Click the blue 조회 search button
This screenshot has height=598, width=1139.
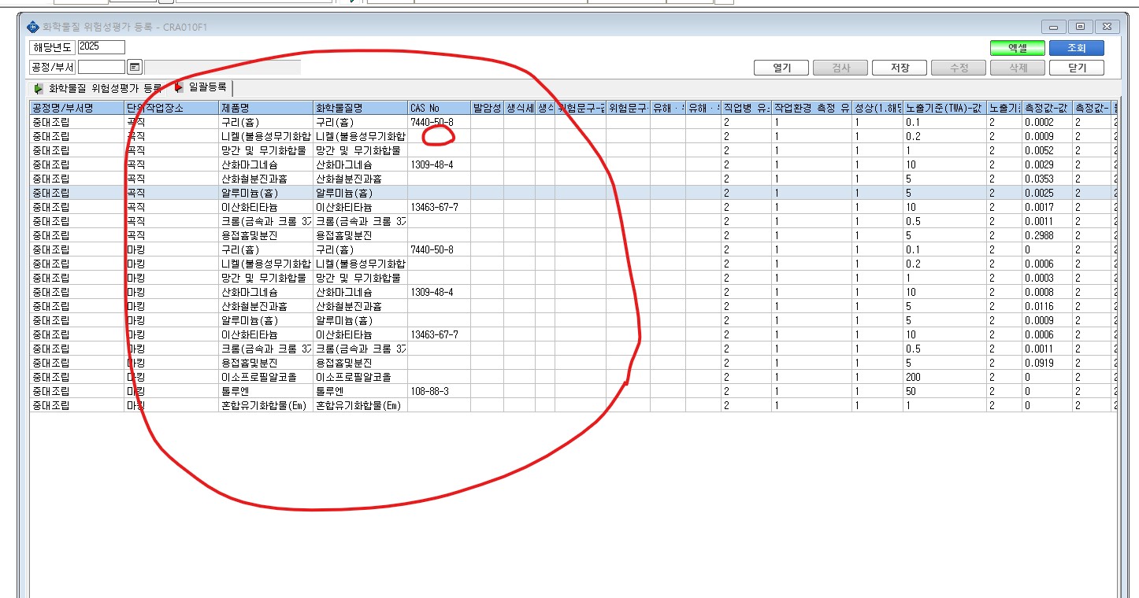pyautogui.click(x=1076, y=48)
